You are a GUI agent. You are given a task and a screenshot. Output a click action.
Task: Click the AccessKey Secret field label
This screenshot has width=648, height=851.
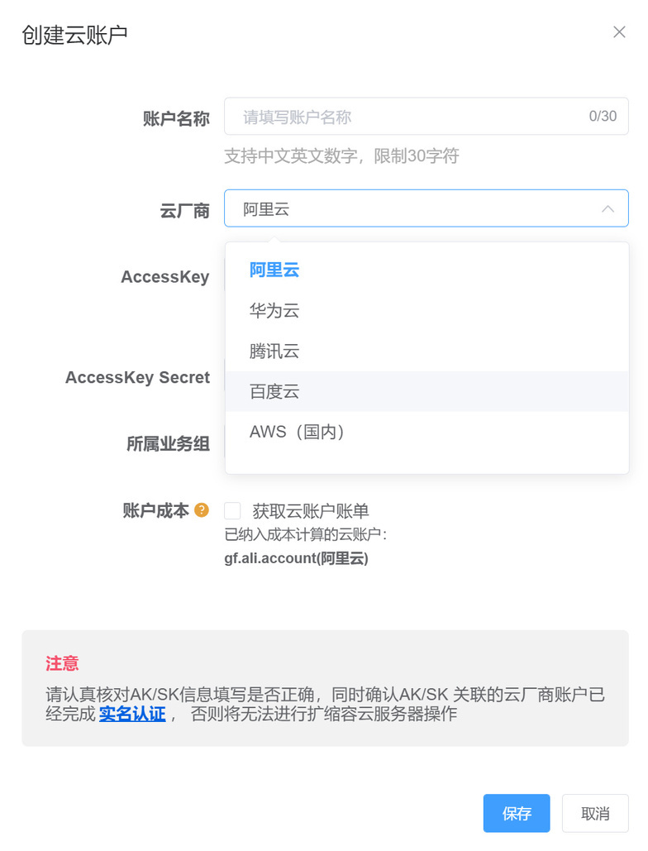(x=138, y=377)
